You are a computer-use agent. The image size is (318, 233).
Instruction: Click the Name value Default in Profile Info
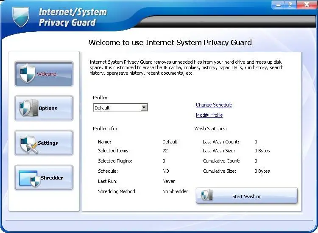pos(170,142)
